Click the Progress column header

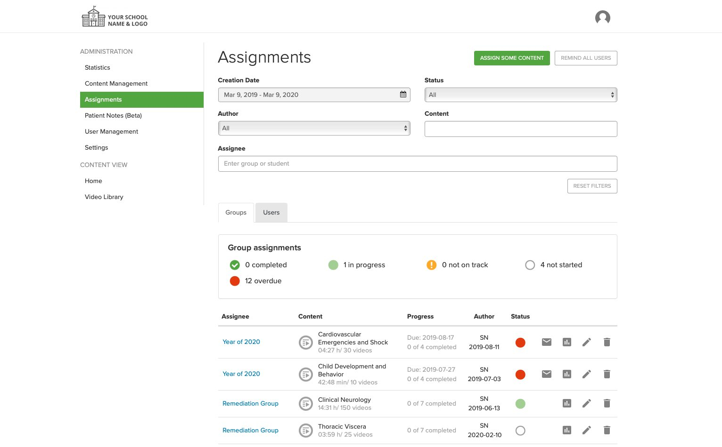[420, 317]
